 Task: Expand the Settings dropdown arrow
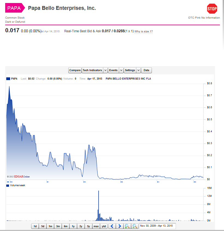click(x=138, y=70)
